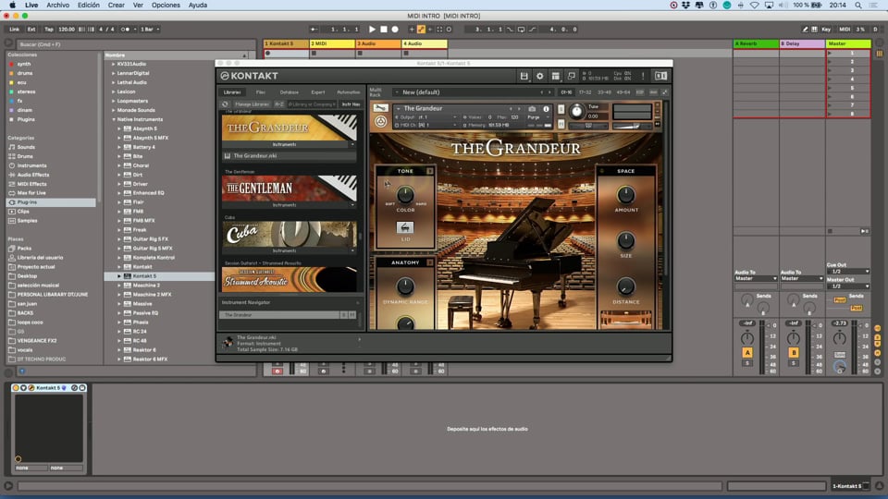Click the wrench icon on The Grandeur header
This screenshot has height=499, width=888.
click(380, 108)
